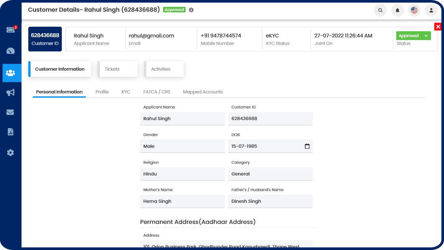This screenshot has height=250, width=444.
Task: Open the notifications bell icon
Action: (x=397, y=10)
